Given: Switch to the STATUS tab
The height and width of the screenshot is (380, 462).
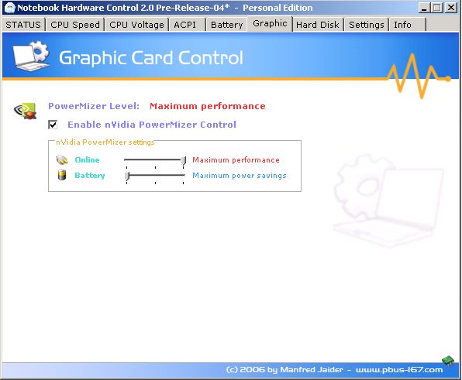Looking at the screenshot, I should click(23, 25).
